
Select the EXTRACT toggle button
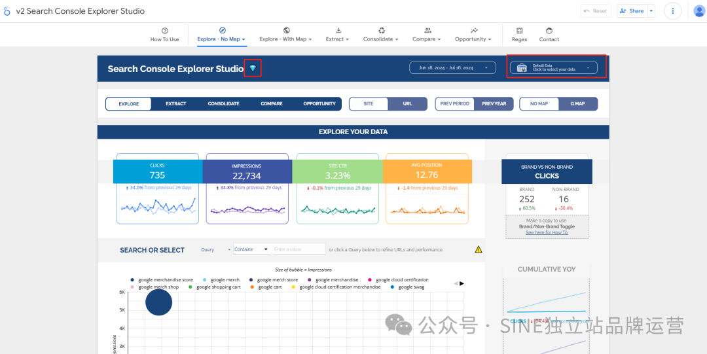176,104
